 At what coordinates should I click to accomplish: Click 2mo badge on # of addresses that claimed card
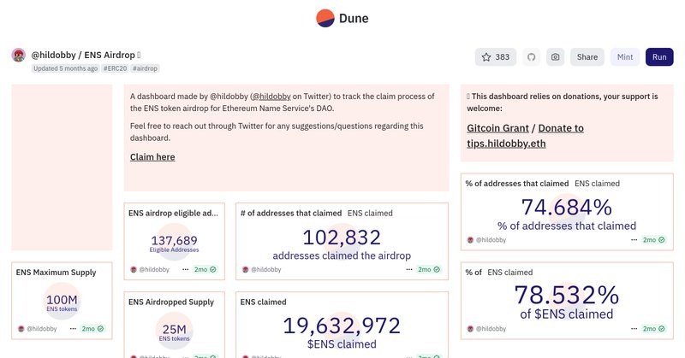pyautogui.click(x=429, y=269)
